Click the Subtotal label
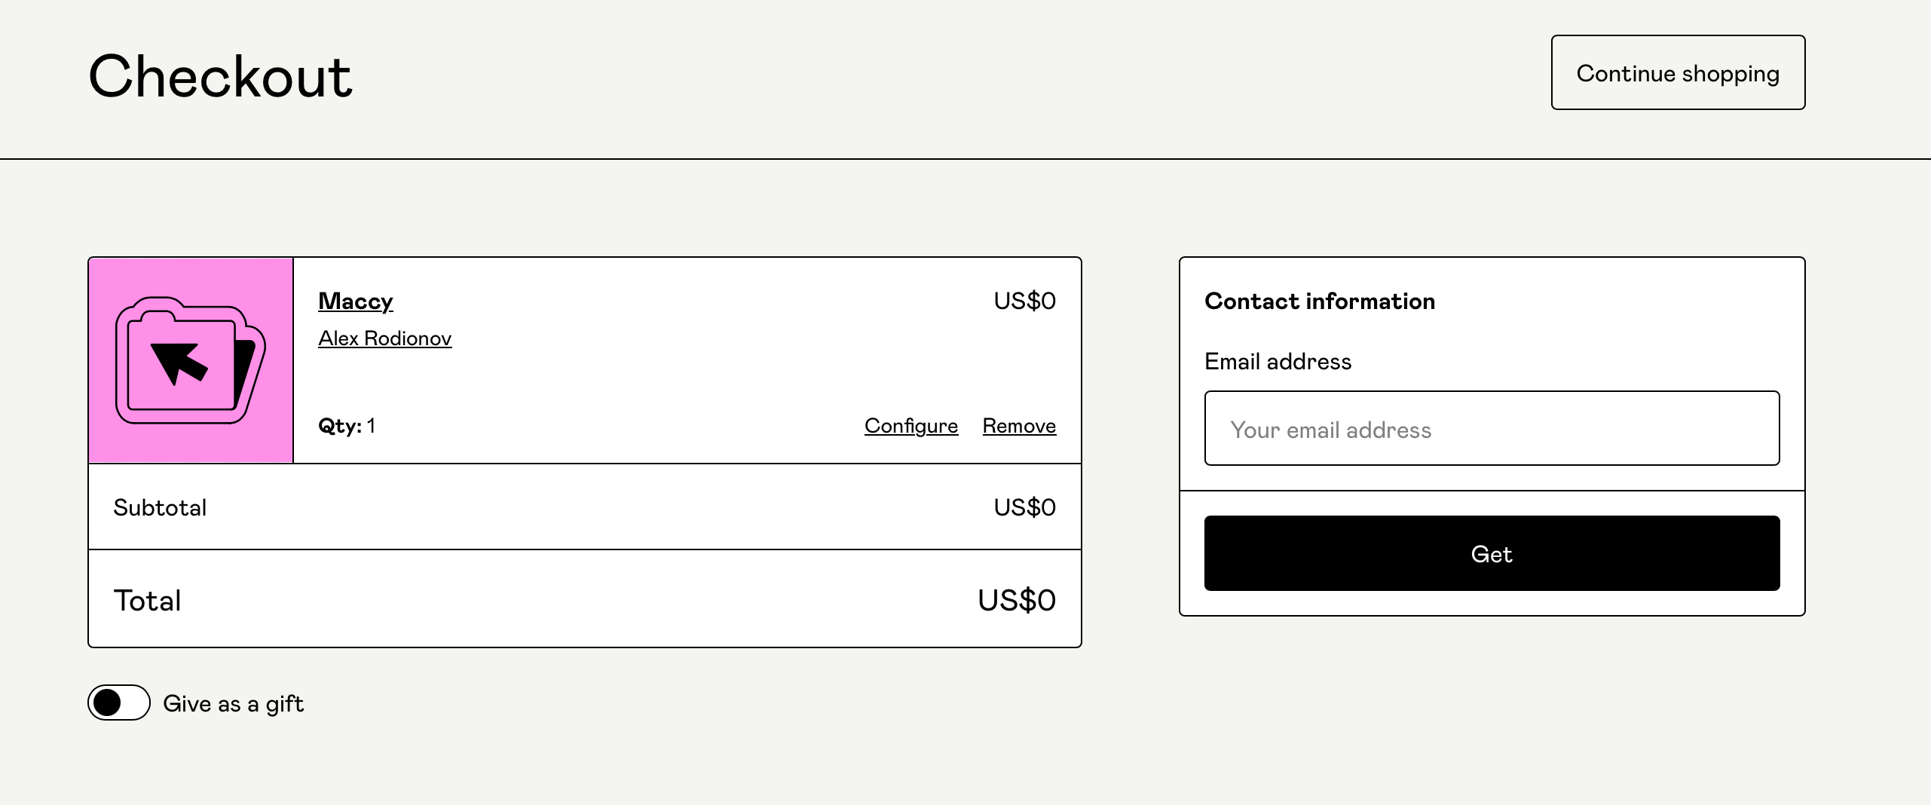Image resolution: width=1931 pixels, height=805 pixels. coord(160,507)
